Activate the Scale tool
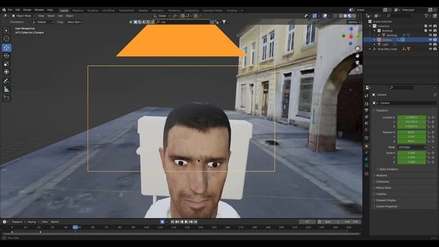The width and height of the screenshot is (439, 247). pos(6,64)
